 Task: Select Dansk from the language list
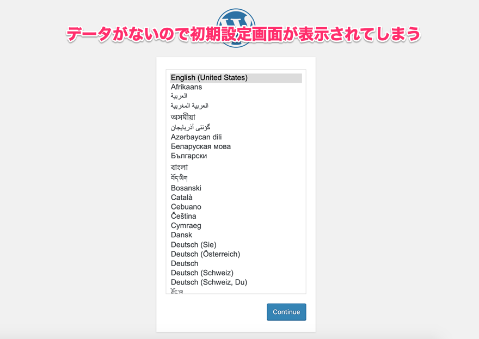[x=181, y=235]
